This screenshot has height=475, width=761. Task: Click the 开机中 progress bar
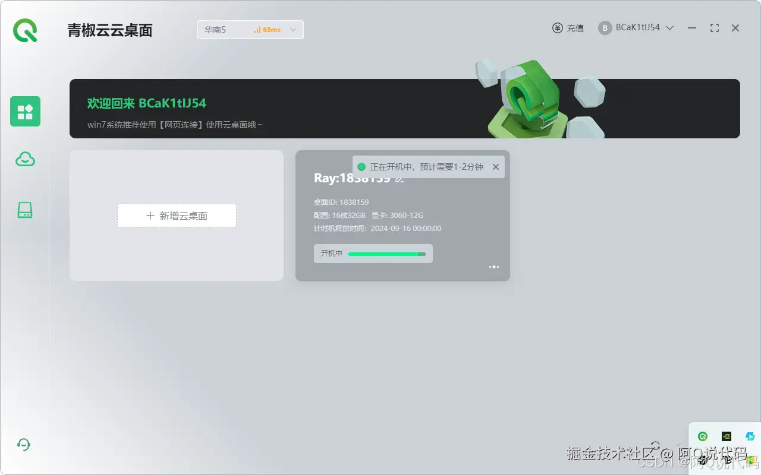tap(387, 254)
